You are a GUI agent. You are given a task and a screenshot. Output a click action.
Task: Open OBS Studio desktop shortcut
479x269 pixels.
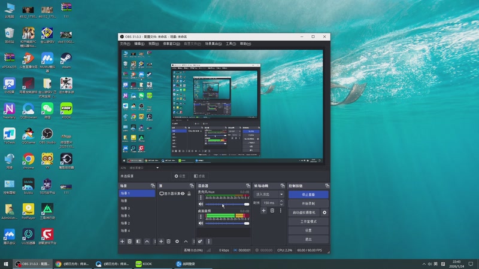click(47, 136)
